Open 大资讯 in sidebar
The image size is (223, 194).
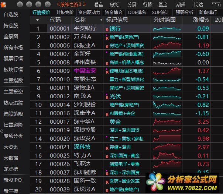pos(11,147)
